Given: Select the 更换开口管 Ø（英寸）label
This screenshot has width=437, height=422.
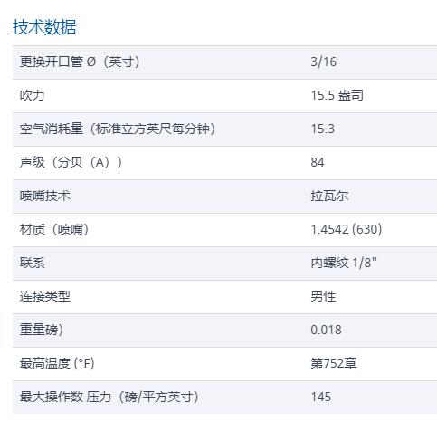Looking at the screenshot, I should (80, 62).
